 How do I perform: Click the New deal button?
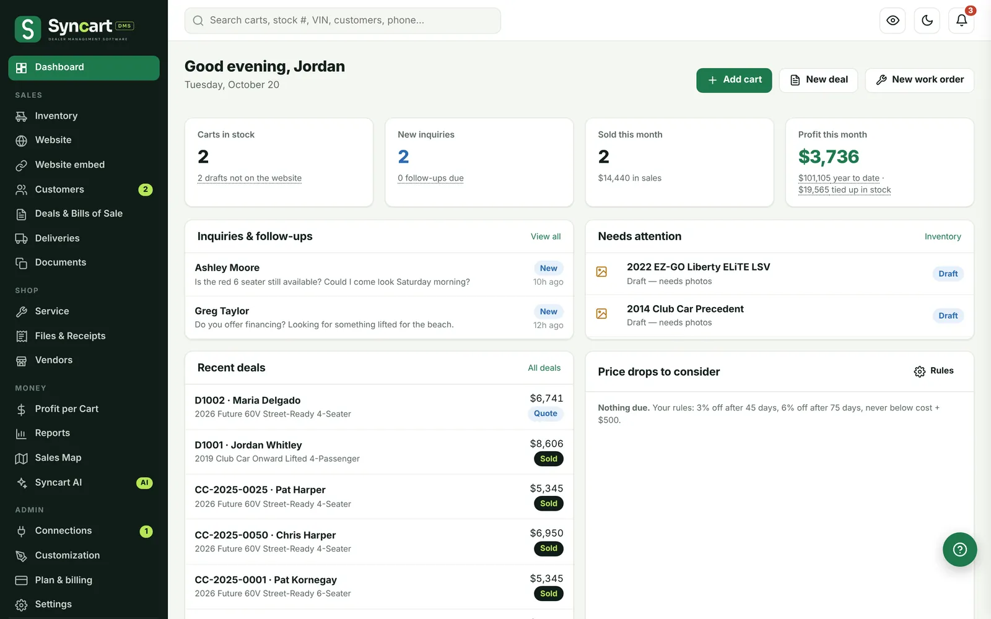click(818, 80)
